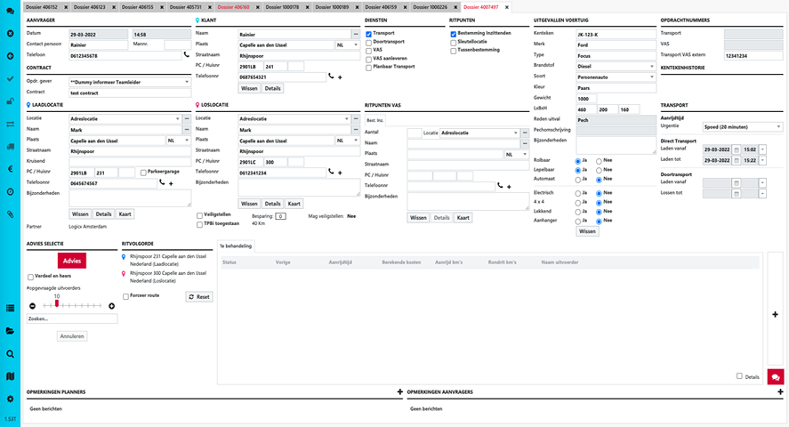This screenshot has width=789, height=427.
Task: Enable the Forceer route checkbox
Action: click(x=125, y=297)
